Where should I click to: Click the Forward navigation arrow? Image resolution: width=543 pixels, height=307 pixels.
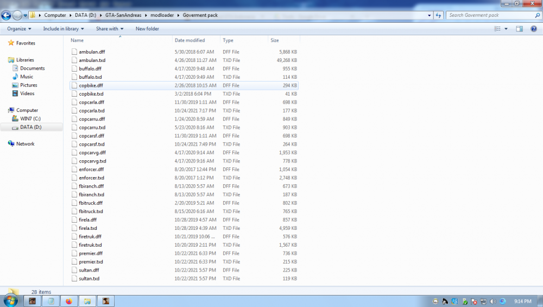click(17, 15)
